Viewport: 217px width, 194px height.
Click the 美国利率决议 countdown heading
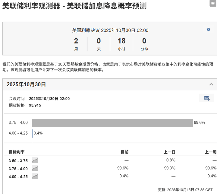[x=110, y=30]
